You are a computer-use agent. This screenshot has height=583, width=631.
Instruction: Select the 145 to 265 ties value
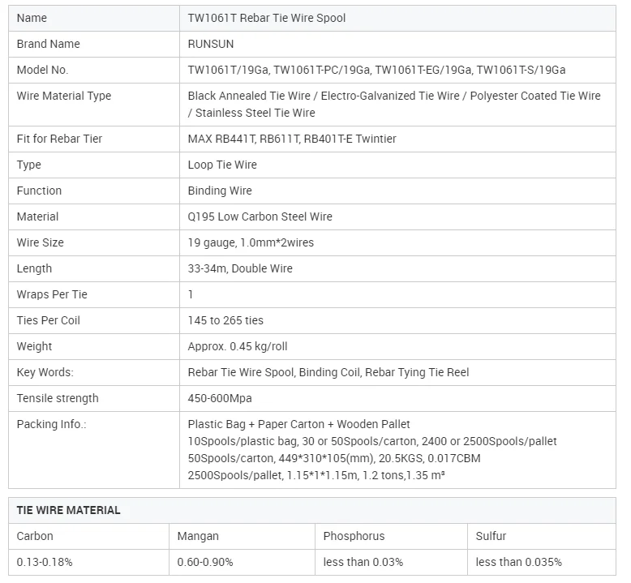(x=225, y=320)
